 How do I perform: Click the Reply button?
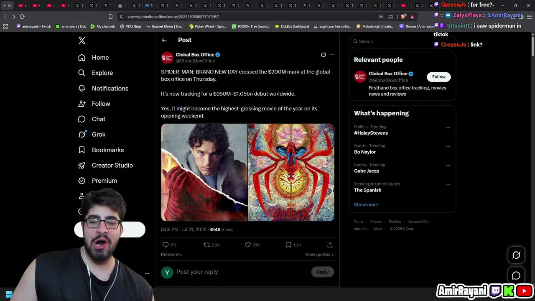pyautogui.click(x=322, y=272)
